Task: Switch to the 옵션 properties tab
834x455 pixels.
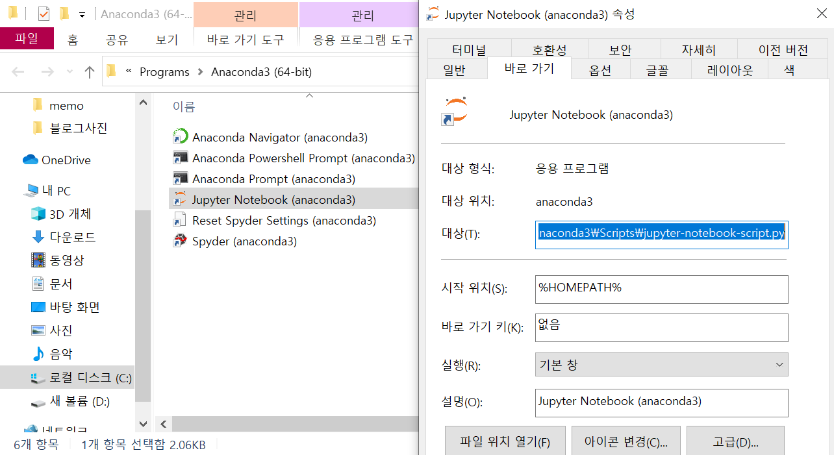Action: [x=600, y=71]
